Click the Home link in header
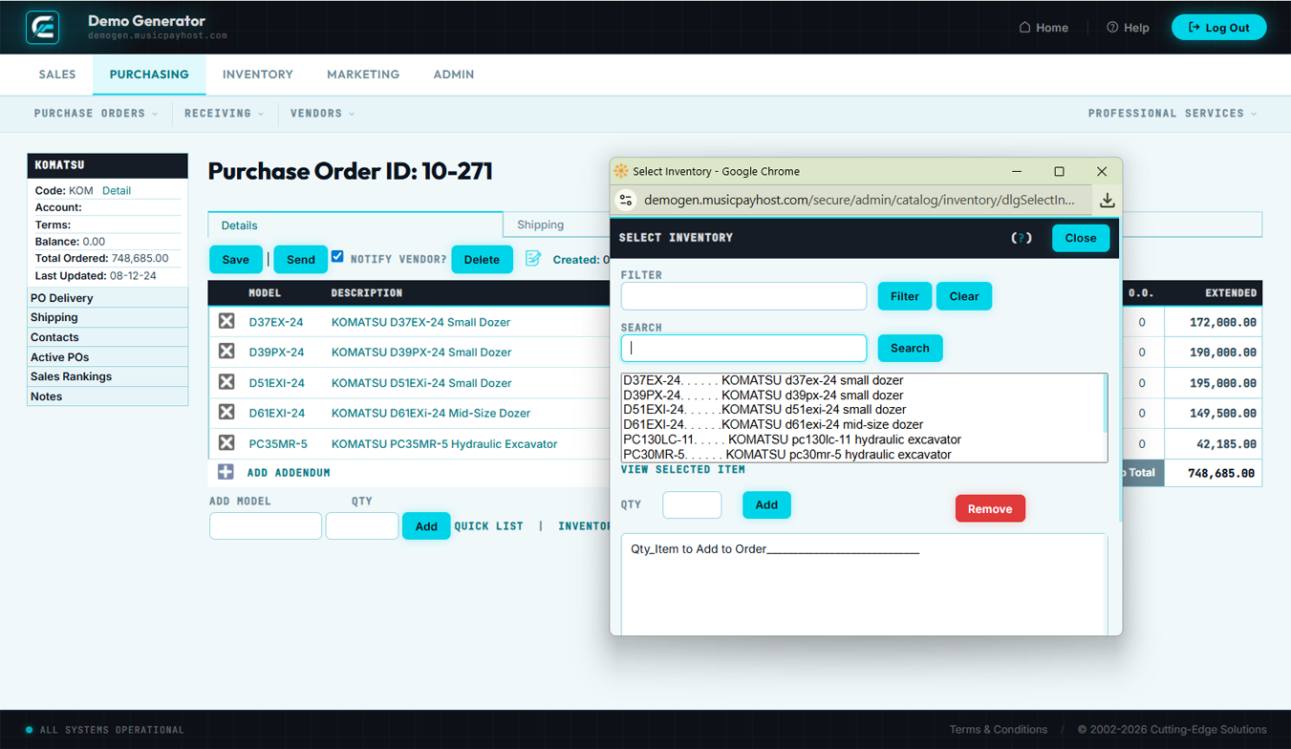 (1044, 28)
